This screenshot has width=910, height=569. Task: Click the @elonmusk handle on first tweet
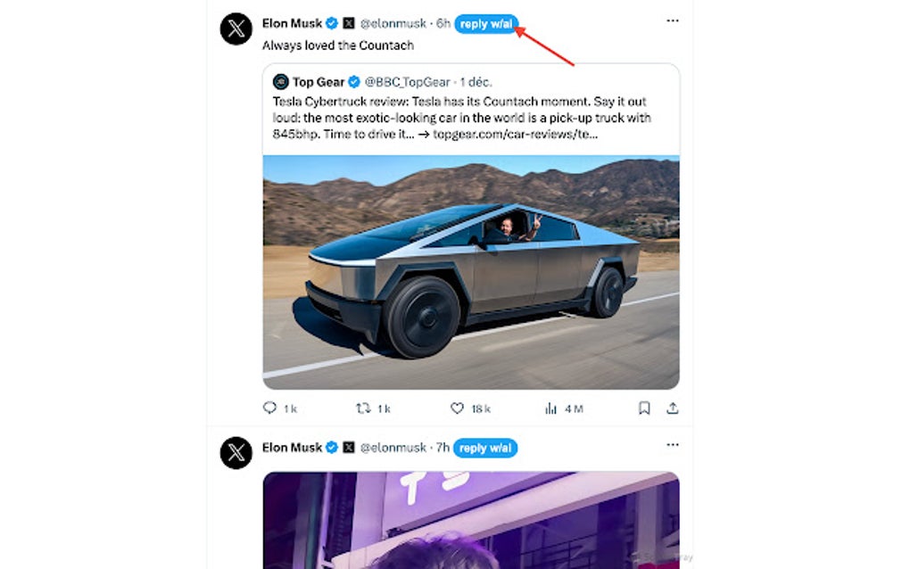(393, 23)
